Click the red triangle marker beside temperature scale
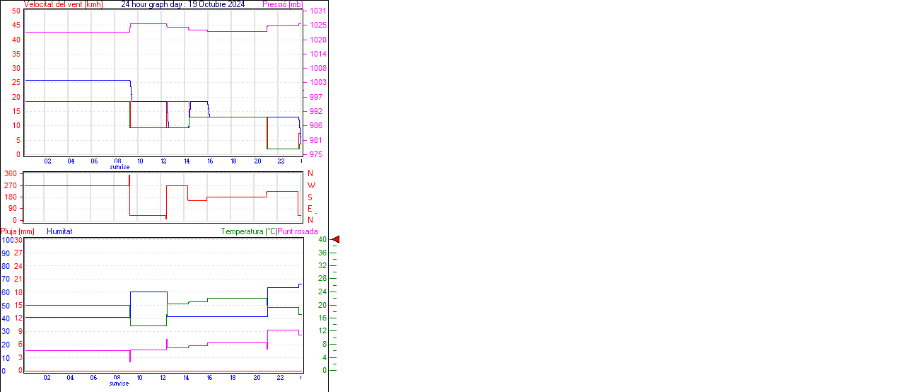The width and height of the screenshot is (905, 392). click(x=336, y=240)
